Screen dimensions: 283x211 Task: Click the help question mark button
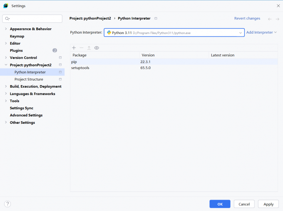click(7, 204)
